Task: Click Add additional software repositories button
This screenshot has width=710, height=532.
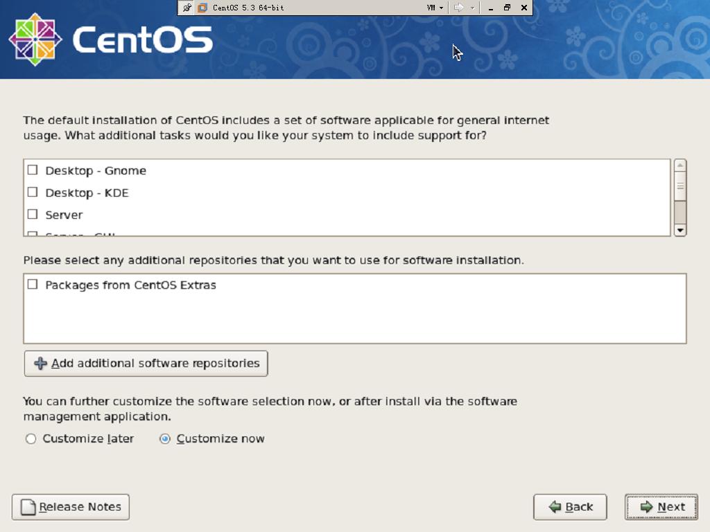Action: pyautogui.click(x=146, y=363)
